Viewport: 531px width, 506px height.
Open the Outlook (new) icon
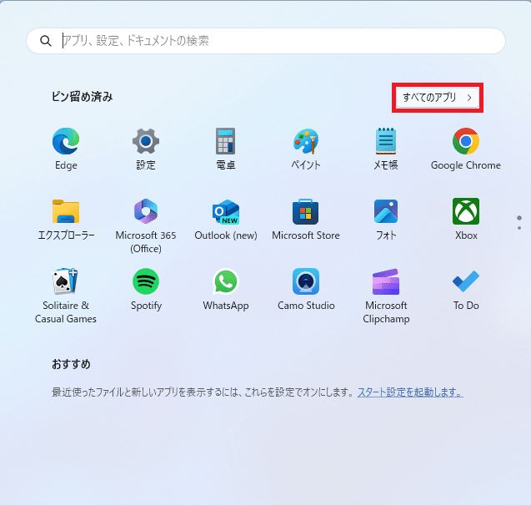(226, 211)
